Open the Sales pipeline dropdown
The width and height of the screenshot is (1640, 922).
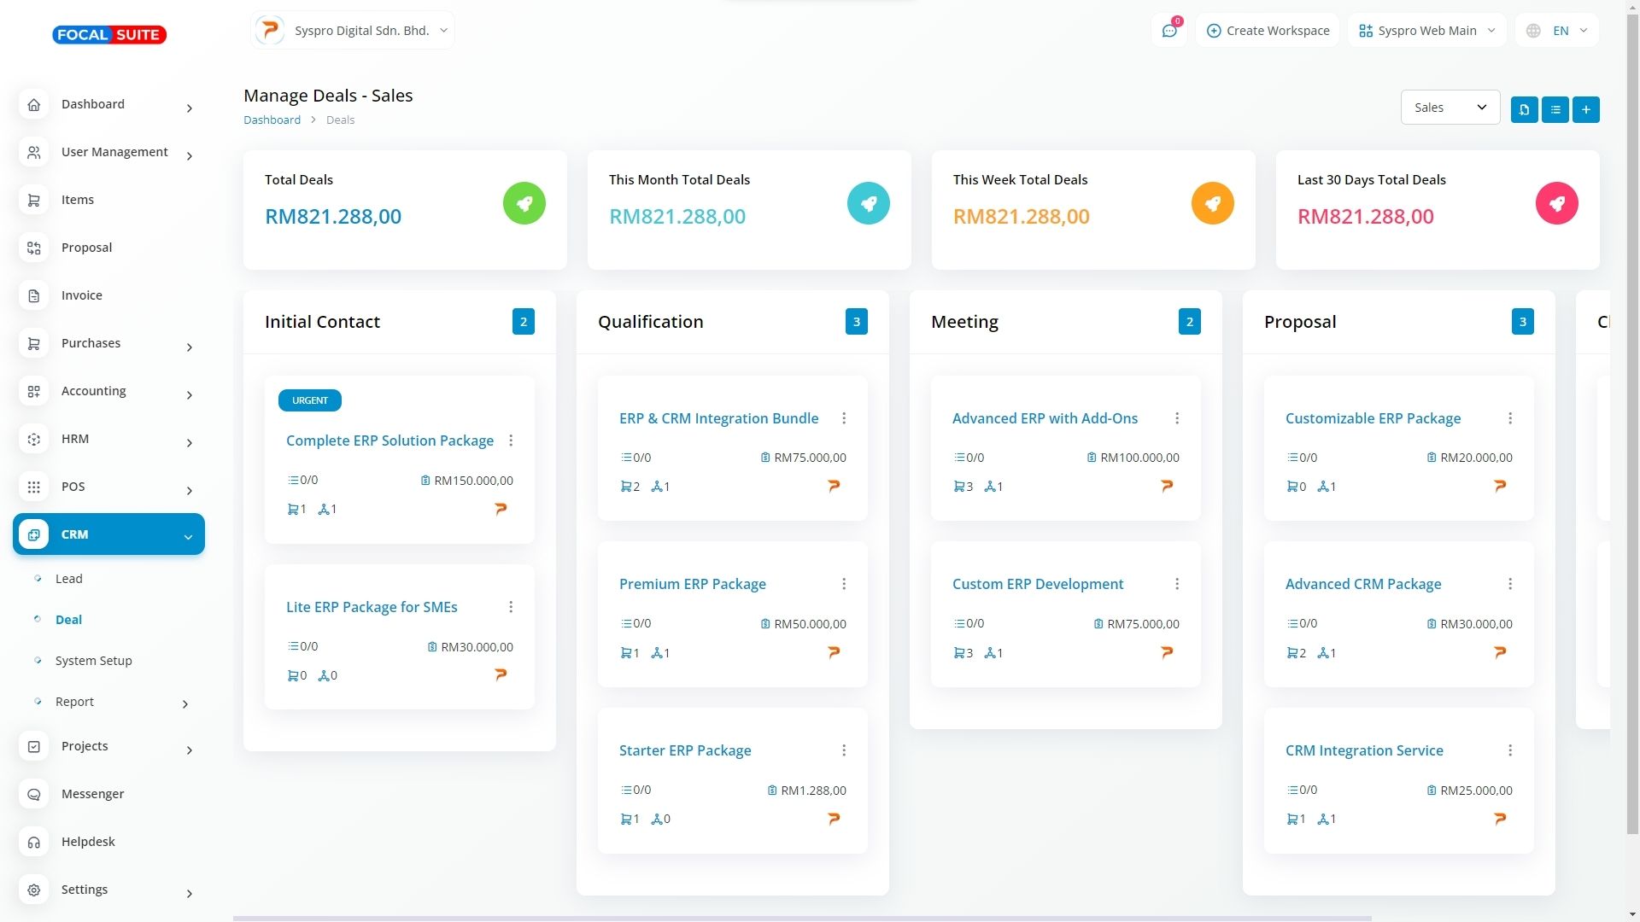1450,108
